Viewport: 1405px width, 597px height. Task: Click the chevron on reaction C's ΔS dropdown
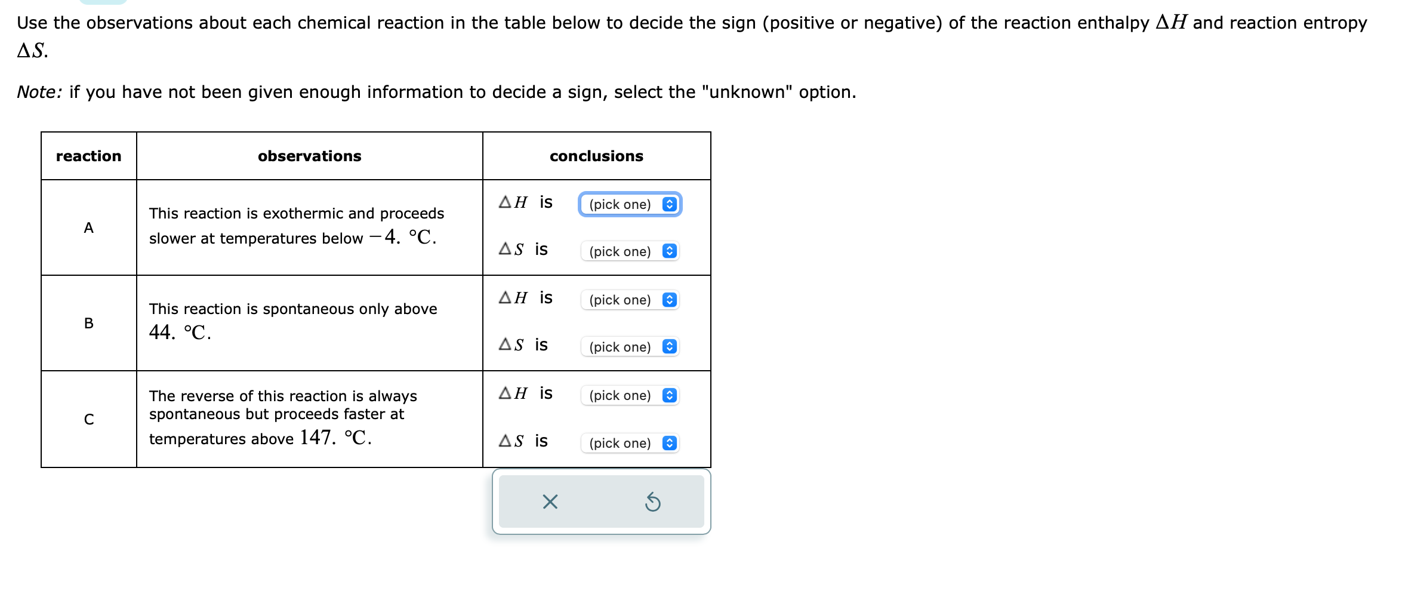pyautogui.click(x=669, y=443)
